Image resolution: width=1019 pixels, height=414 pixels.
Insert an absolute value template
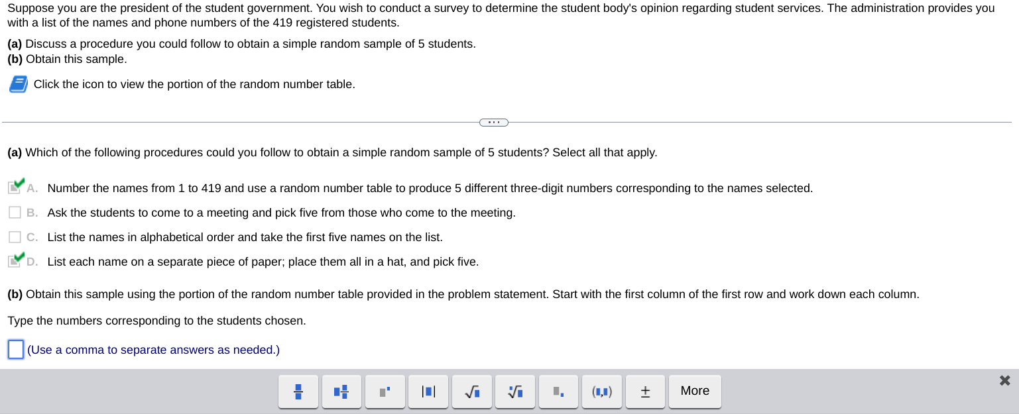[428, 391]
